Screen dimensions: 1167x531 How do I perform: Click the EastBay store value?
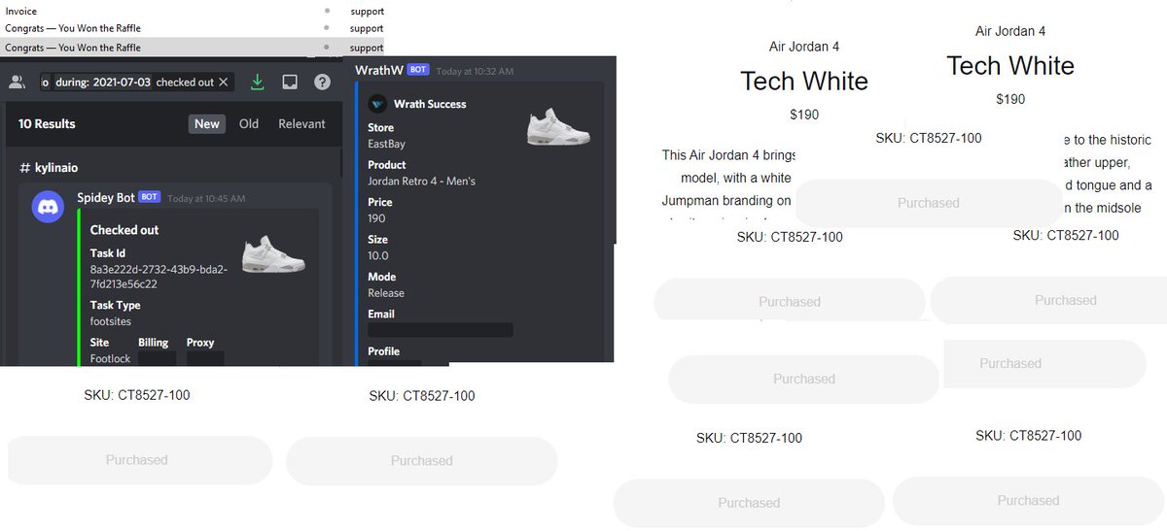pyautogui.click(x=386, y=144)
